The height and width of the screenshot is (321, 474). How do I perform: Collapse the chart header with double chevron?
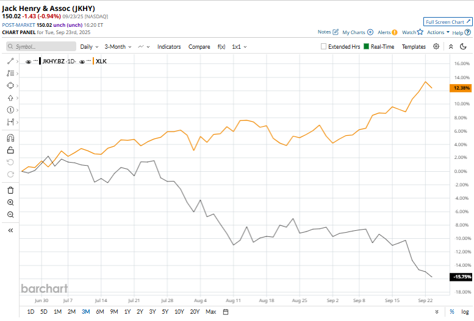(x=451, y=46)
